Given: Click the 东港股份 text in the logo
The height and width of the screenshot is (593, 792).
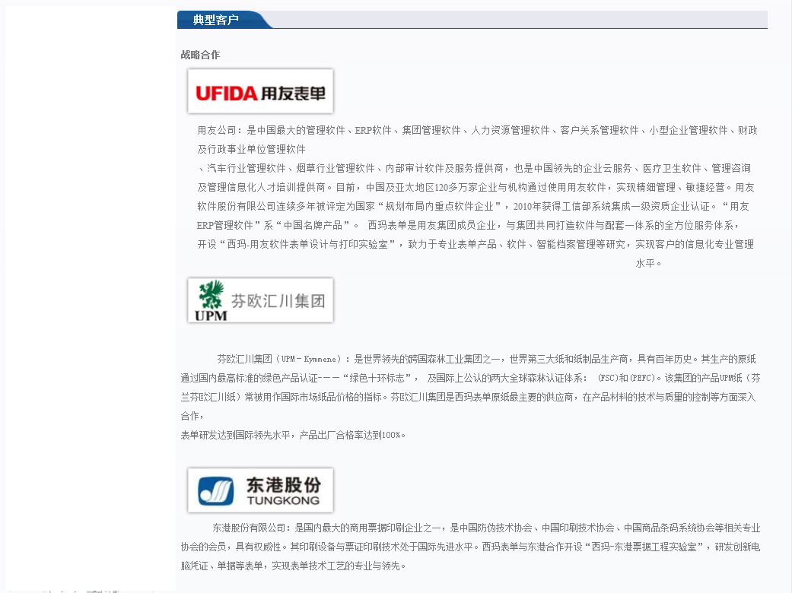Looking at the screenshot, I should point(284,484).
